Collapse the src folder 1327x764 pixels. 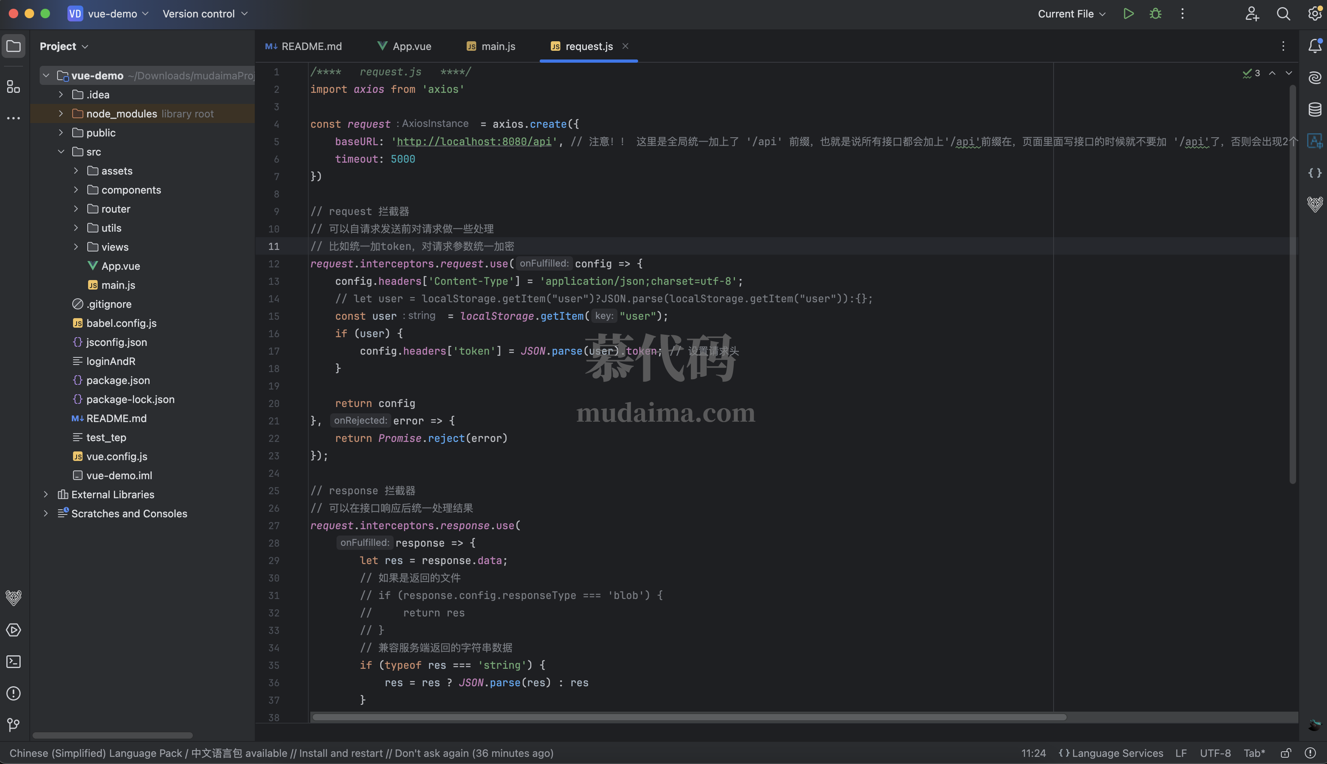coord(62,151)
